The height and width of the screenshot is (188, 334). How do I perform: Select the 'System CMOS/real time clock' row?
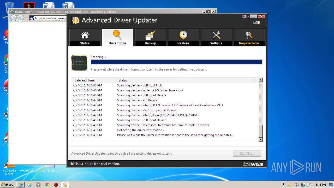tap(165, 90)
